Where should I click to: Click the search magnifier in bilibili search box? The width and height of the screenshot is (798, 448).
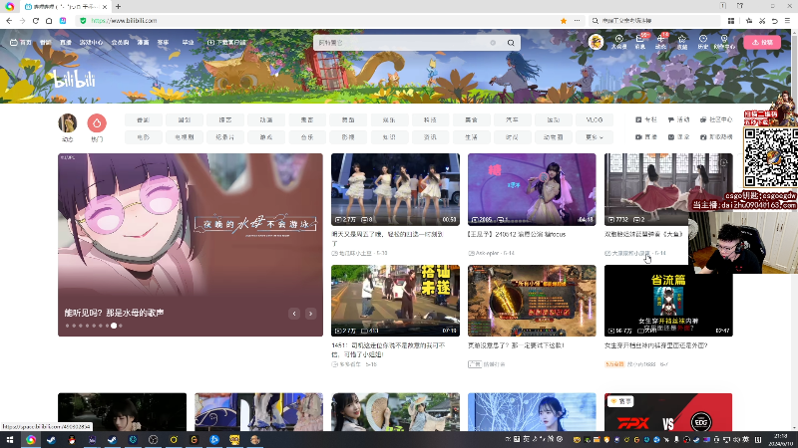pos(511,43)
